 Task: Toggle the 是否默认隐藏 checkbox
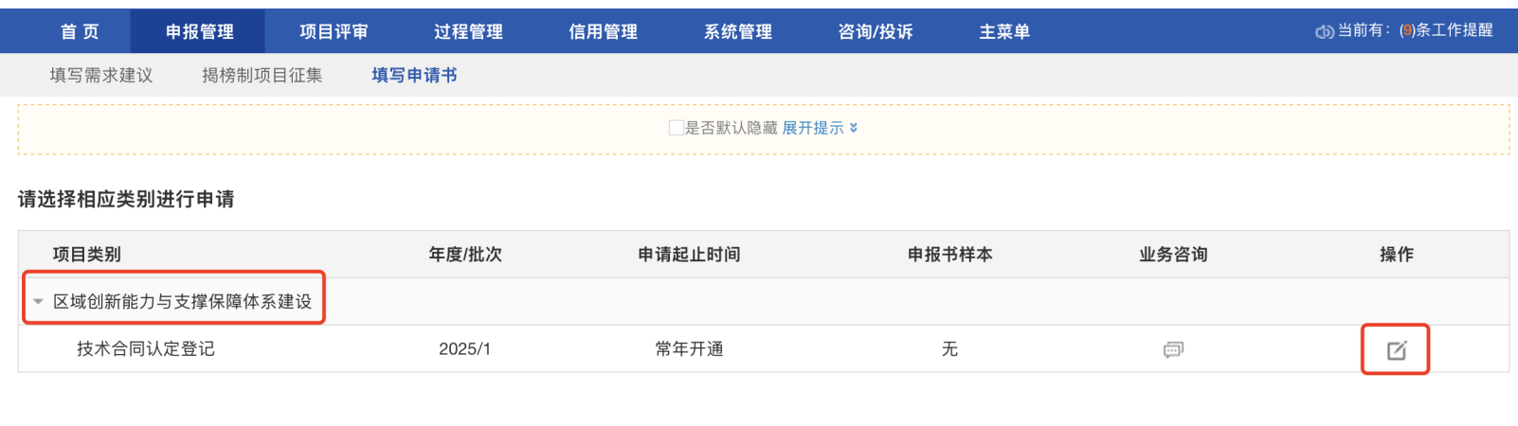676,128
